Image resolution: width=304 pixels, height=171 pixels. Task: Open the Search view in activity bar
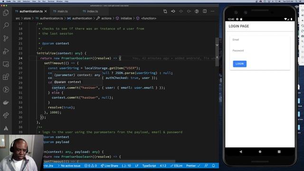[x=6, y=25]
